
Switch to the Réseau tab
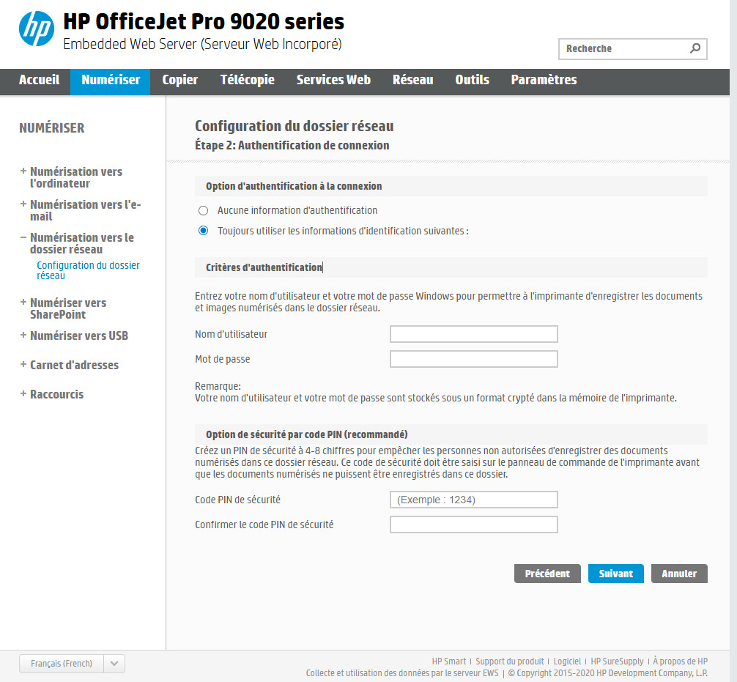412,80
